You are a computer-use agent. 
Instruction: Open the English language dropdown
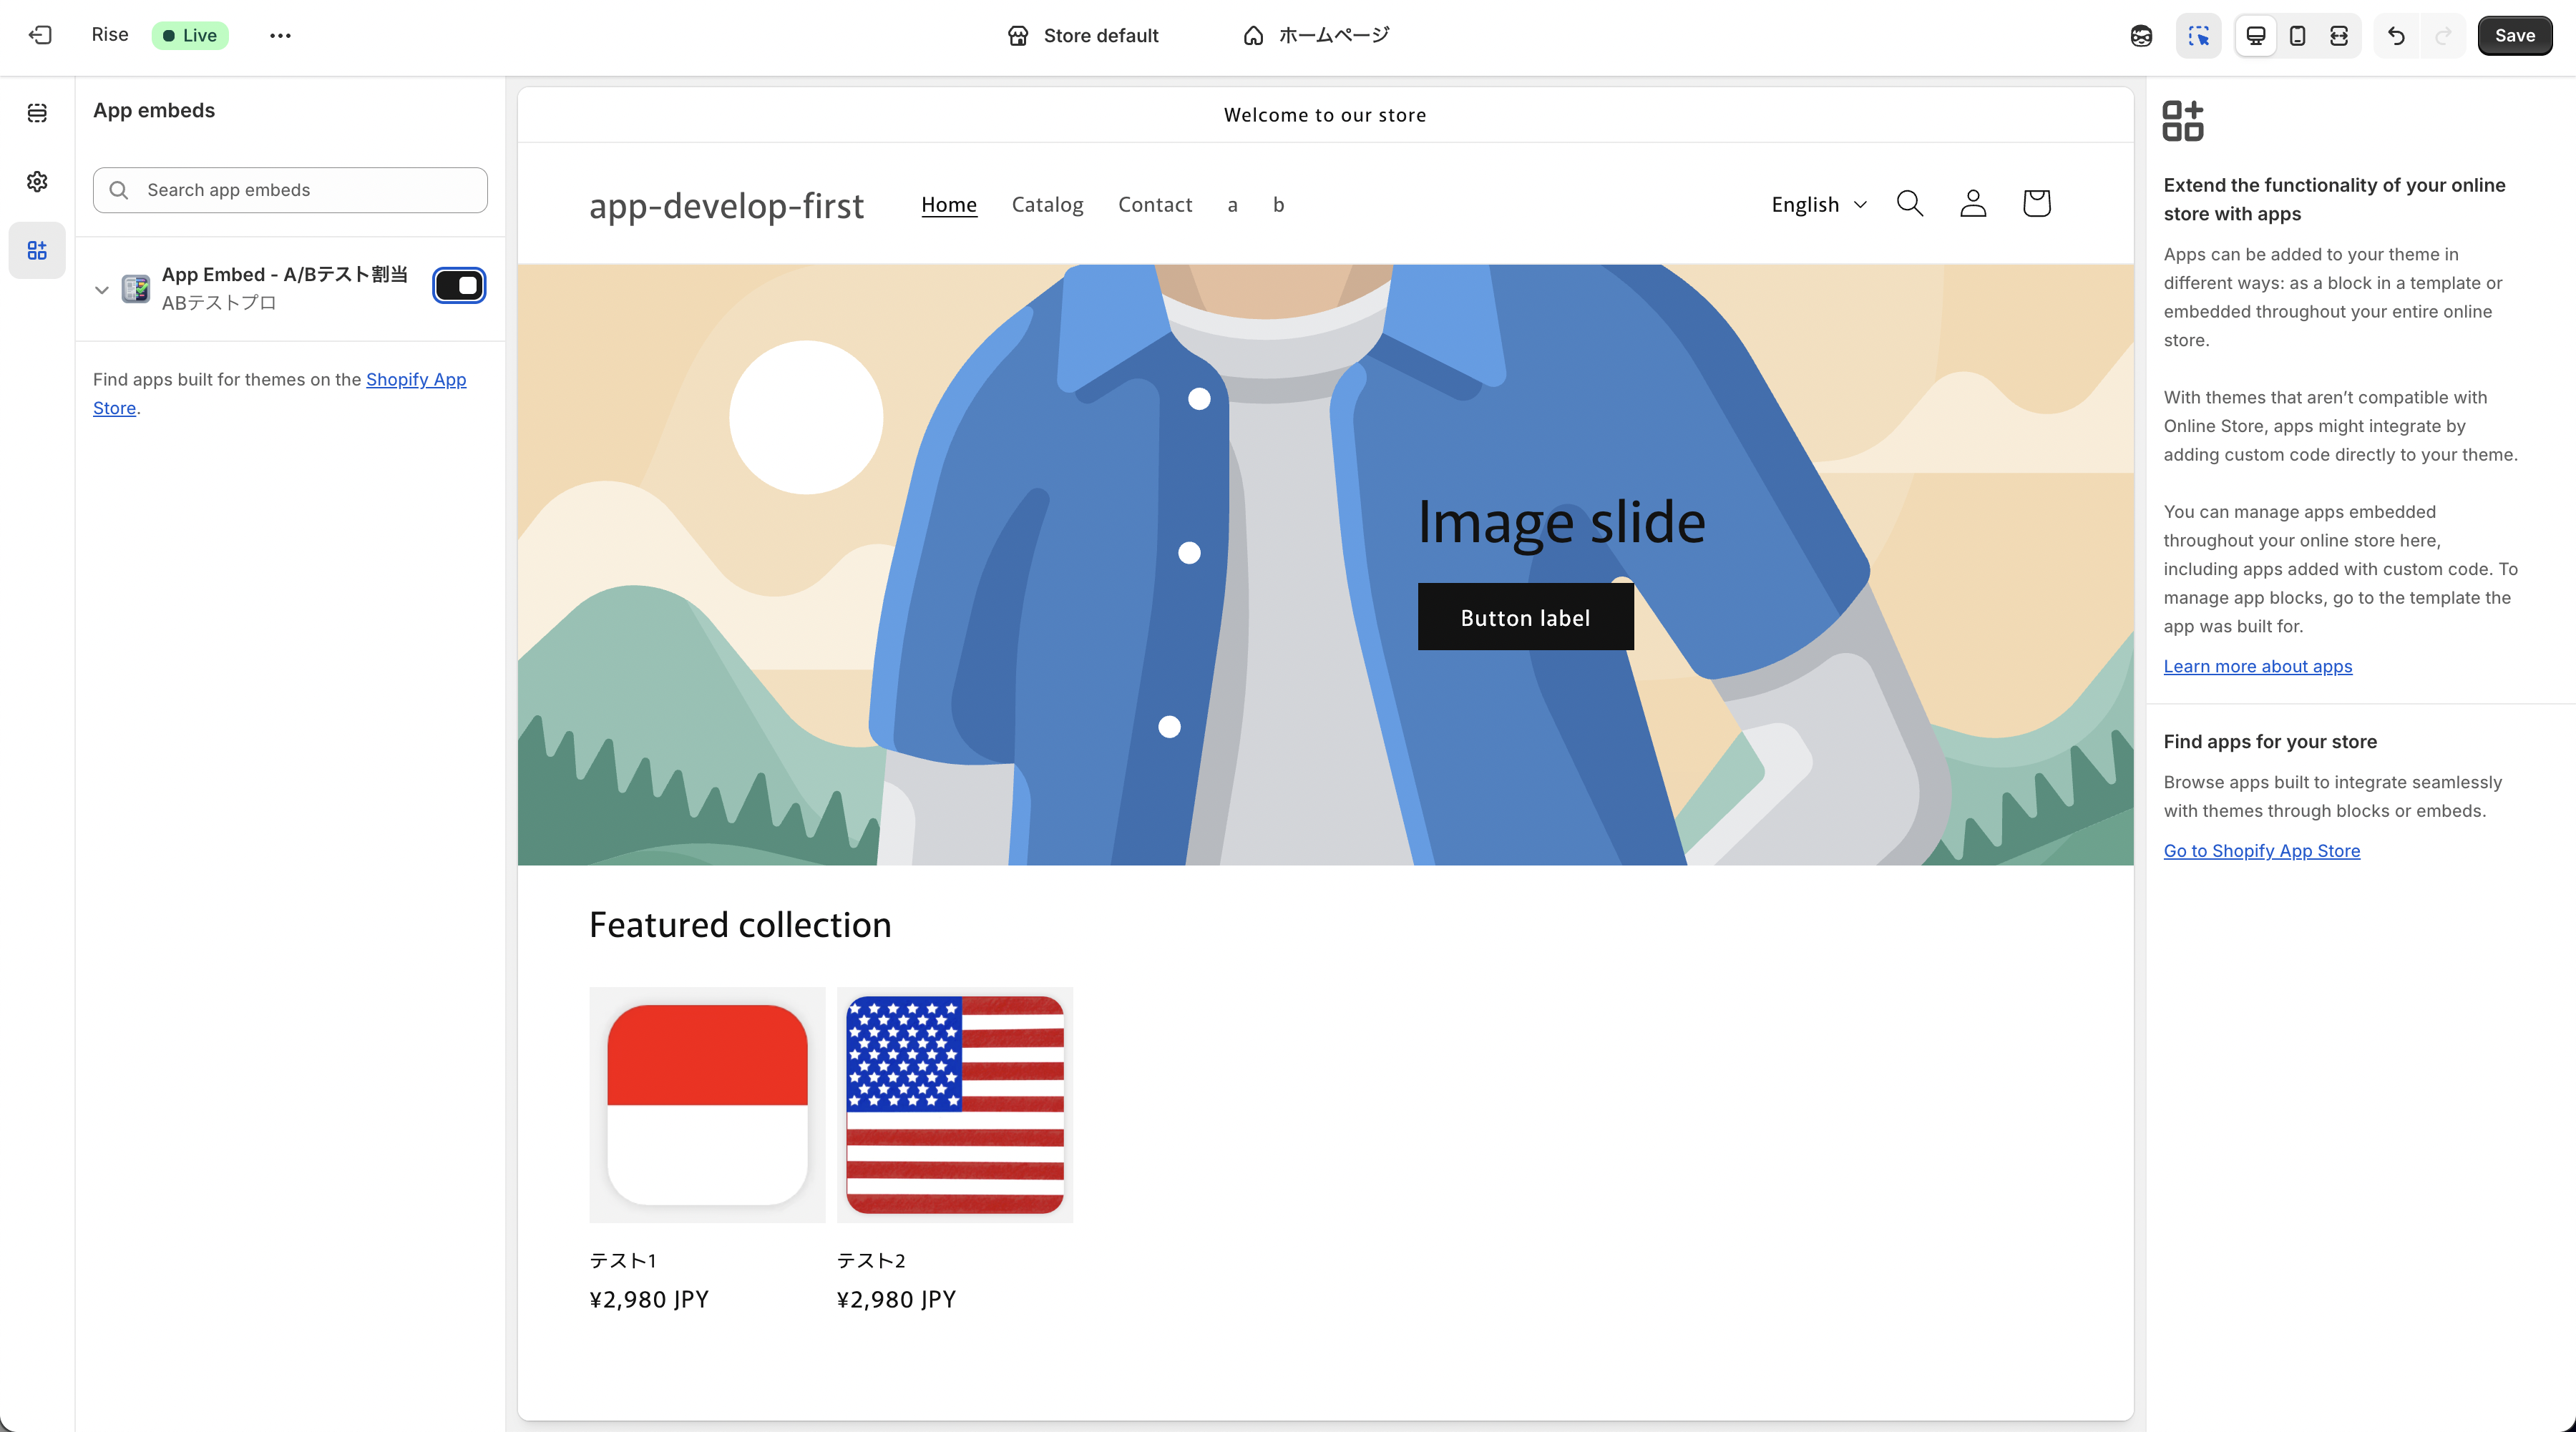tap(1818, 205)
